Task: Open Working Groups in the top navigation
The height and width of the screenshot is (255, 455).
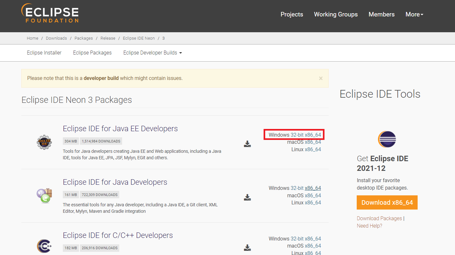Action: tap(336, 14)
